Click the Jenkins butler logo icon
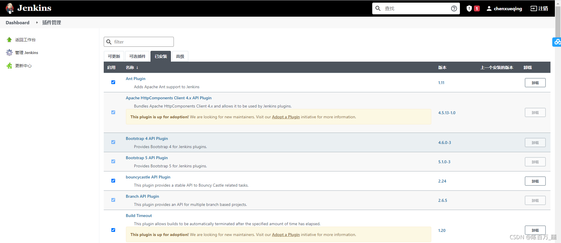The image size is (561, 243). click(x=10, y=8)
